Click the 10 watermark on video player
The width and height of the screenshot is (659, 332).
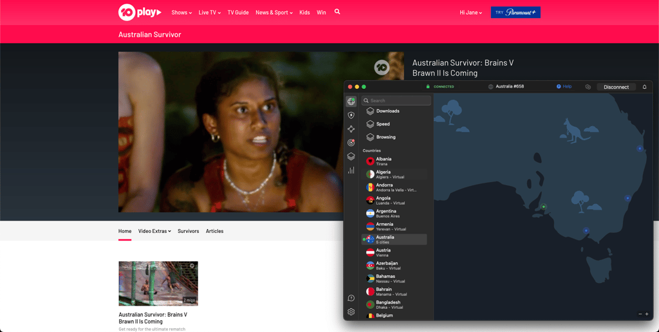pyautogui.click(x=382, y=68)
